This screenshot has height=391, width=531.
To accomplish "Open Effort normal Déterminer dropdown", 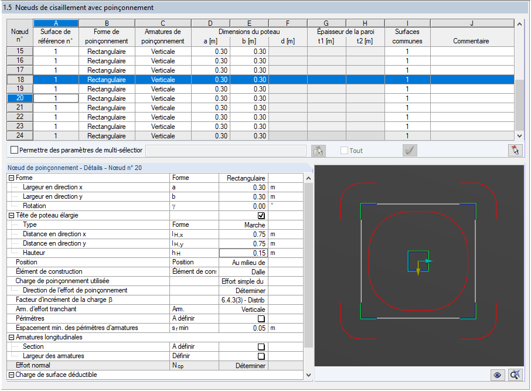I will point(243,366).
